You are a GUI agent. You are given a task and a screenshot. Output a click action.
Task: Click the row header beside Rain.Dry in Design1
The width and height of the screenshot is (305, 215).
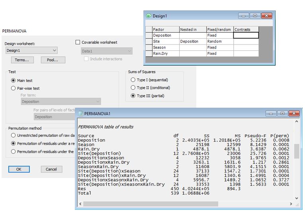pyautogui.click(x=149, y=53)
